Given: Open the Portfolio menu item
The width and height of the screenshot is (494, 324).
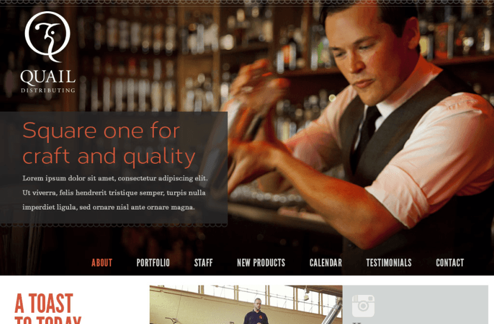Looking at the screenshot, I should click(153, 263).
